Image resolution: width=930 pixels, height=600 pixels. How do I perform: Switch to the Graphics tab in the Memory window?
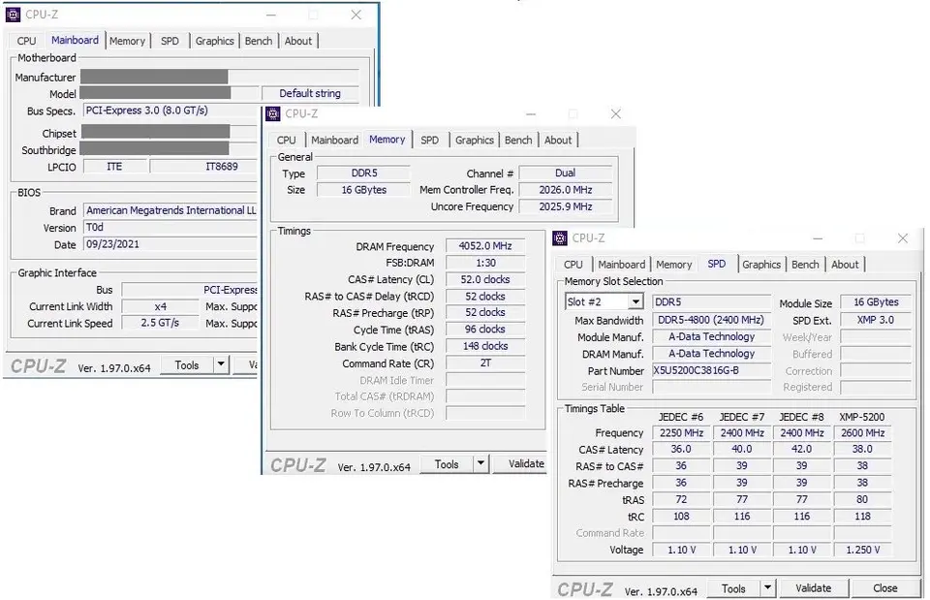click(474, 140)
